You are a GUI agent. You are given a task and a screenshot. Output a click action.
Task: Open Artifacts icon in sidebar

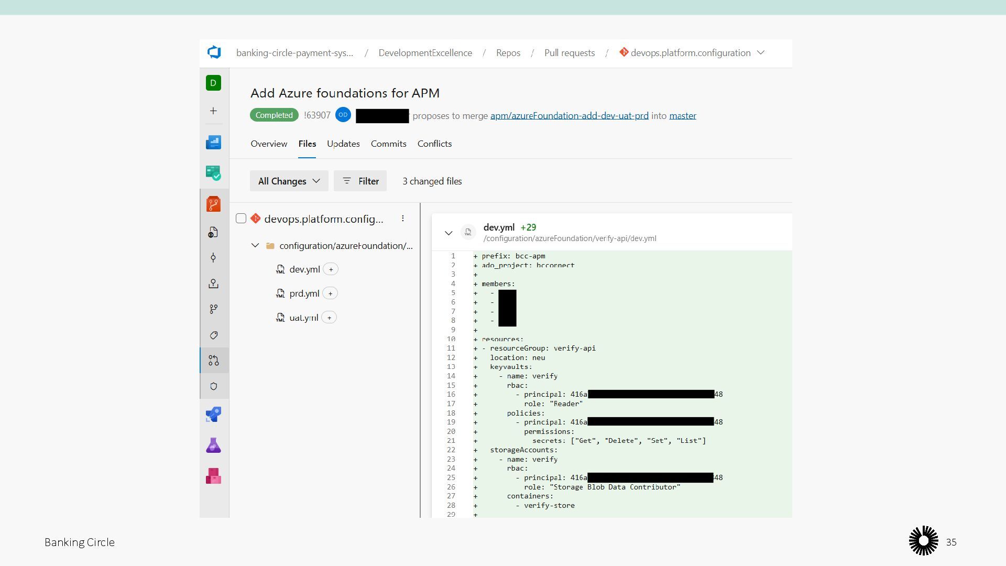pyautogui.click(x=213, y=476)
